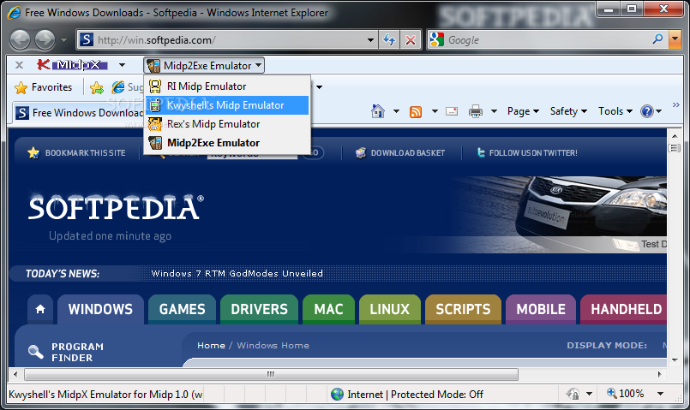Open recent pages dropdown beside Forward button
Image resolution: width=690 pixels, height=410 pixels.
coord(63,40)
